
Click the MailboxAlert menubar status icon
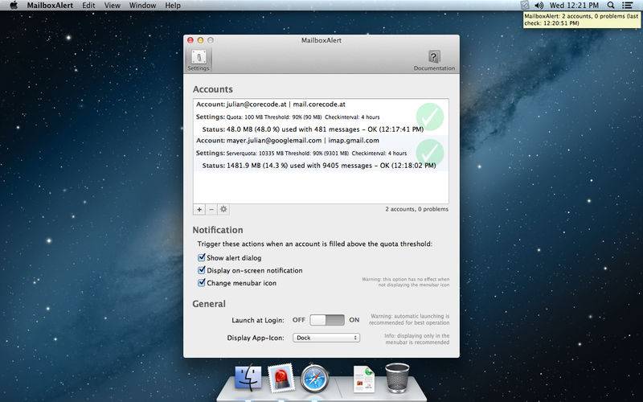pos(525,6)
